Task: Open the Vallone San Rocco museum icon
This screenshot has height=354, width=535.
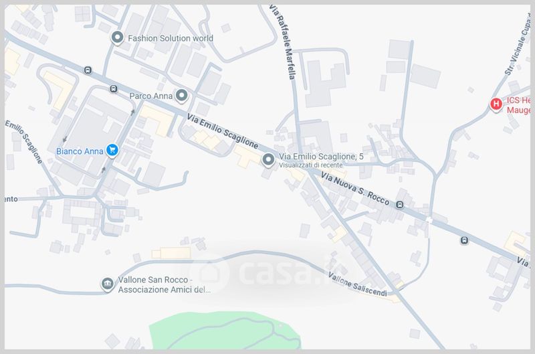Action: pos(108,284)
